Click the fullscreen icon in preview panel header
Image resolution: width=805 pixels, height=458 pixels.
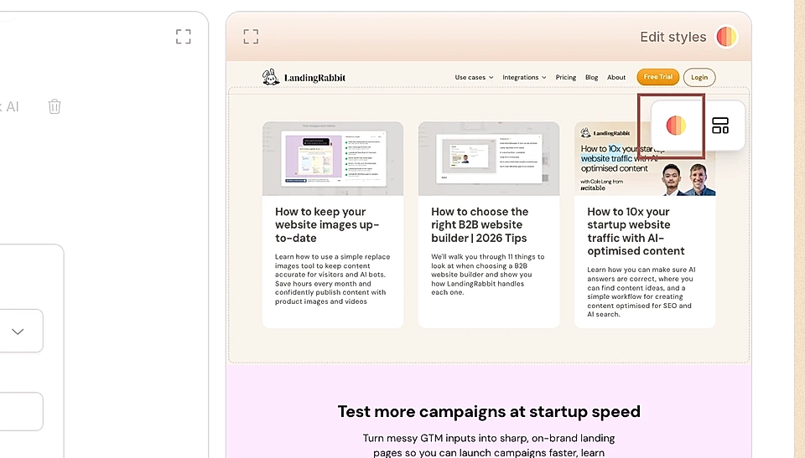(x=251, y=36)
